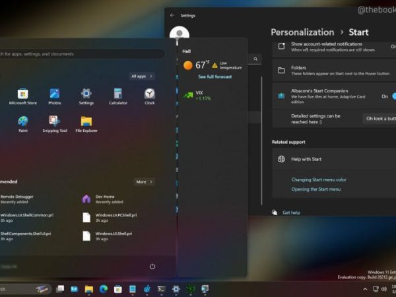Expand More recommended items

(144, 182)
